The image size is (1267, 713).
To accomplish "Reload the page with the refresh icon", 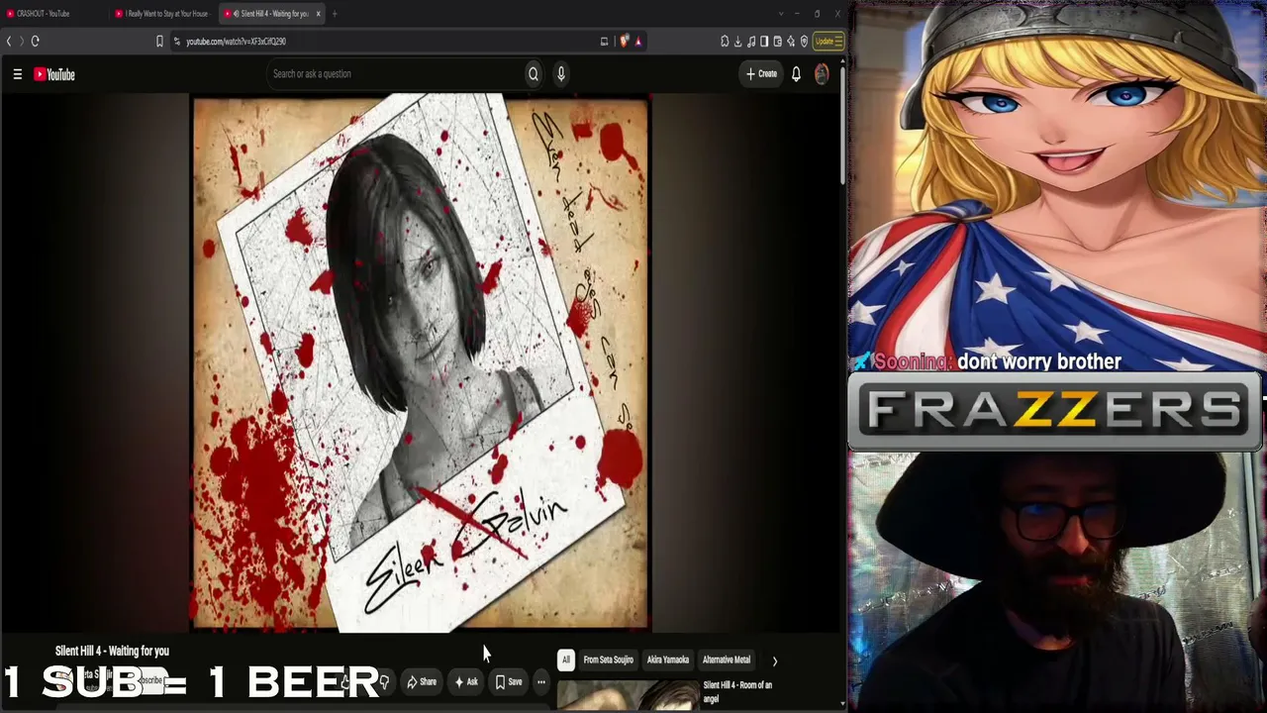I will [x=35, y=41].
